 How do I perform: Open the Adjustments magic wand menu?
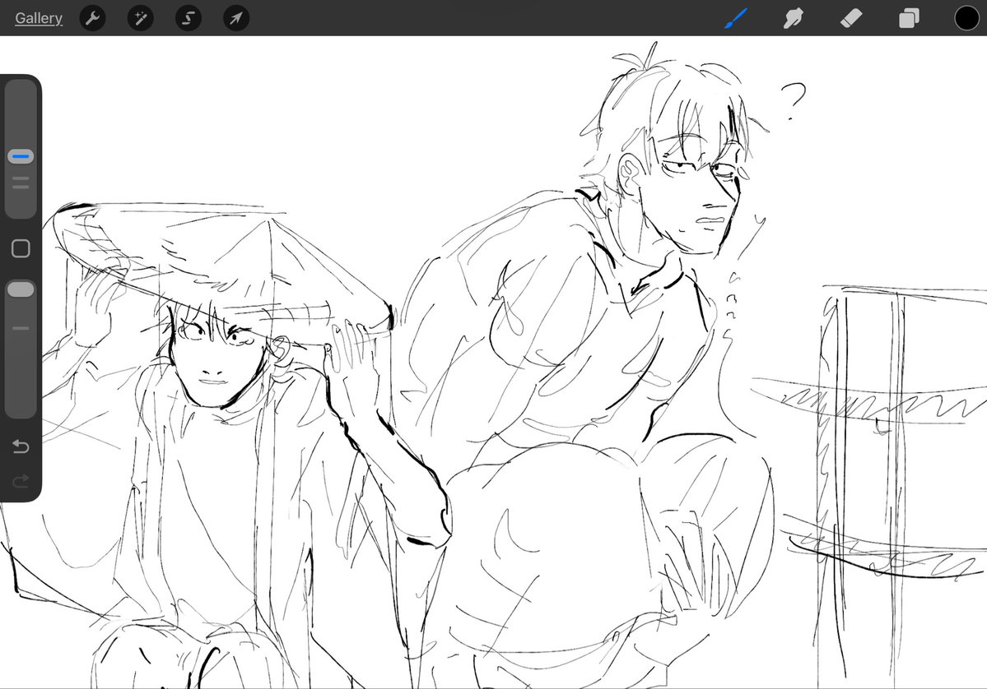(x=141, y=18)
